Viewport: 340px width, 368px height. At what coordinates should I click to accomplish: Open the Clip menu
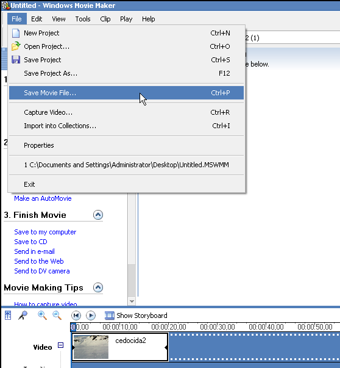coord(105,19)
